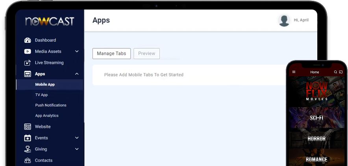Screen dimensions: 348x166
Task: Click the Giving hand icon
Action: click(x=28, y=149)
